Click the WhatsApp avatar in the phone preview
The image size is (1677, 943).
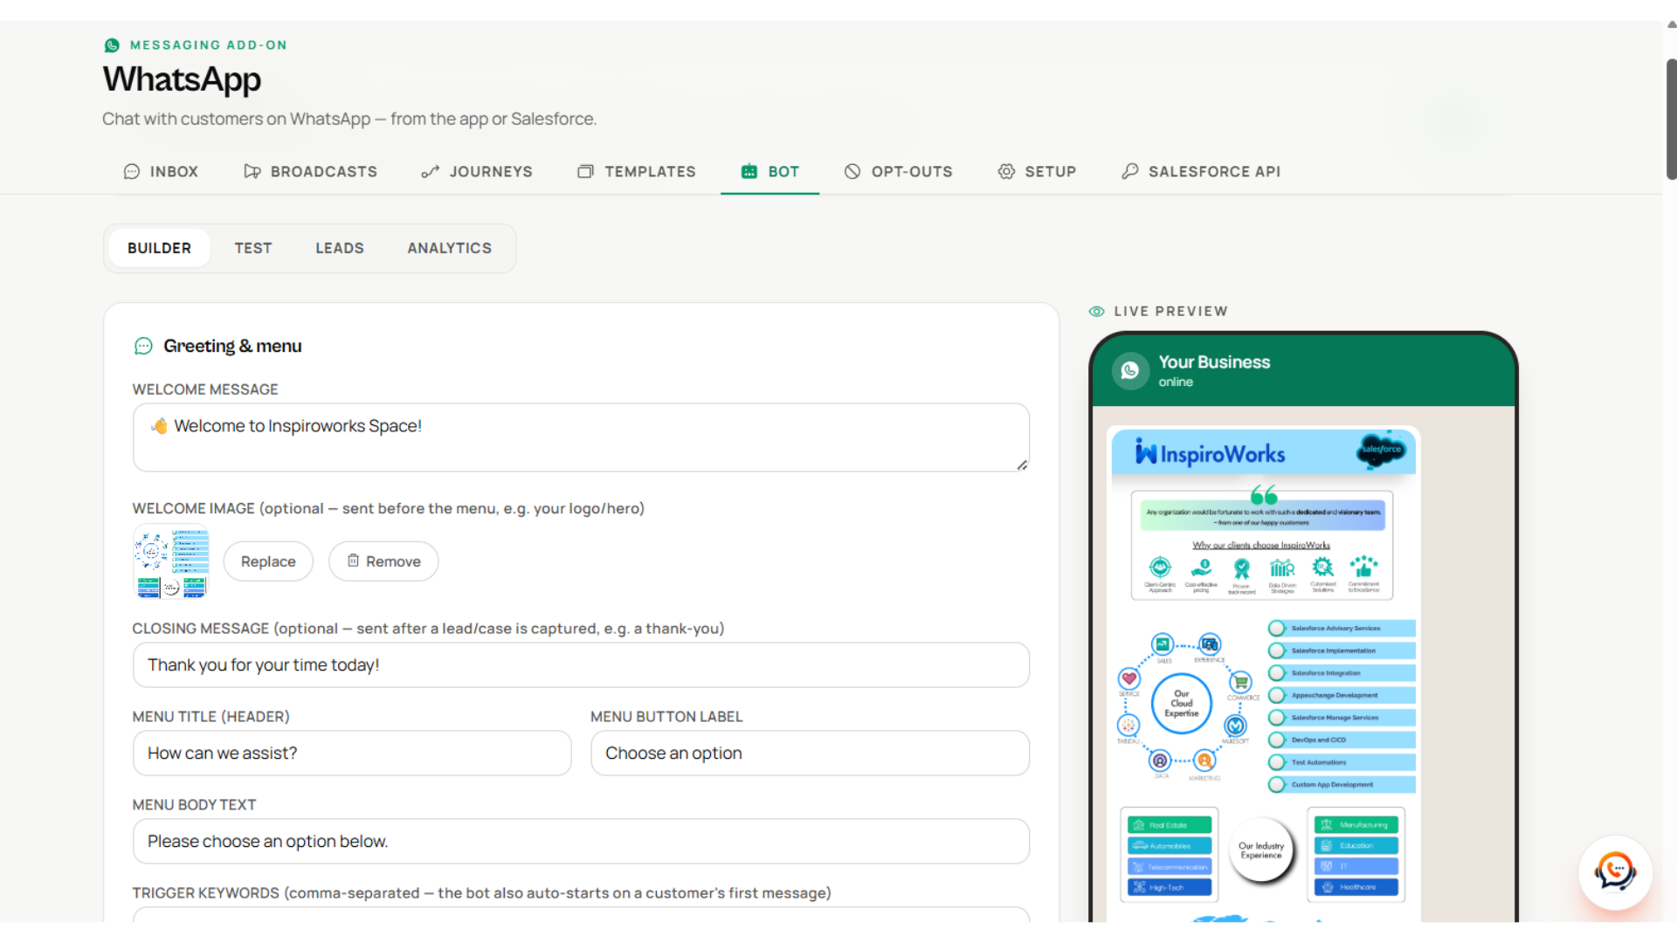tap(1130, 371)
